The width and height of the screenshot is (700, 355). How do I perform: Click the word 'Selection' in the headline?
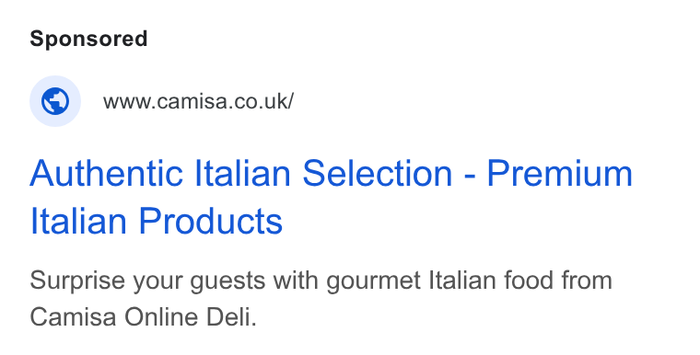click(x=378, y=173)
